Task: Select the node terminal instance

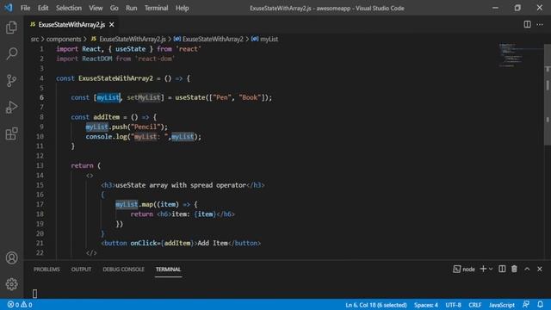Action: [464, 270]
